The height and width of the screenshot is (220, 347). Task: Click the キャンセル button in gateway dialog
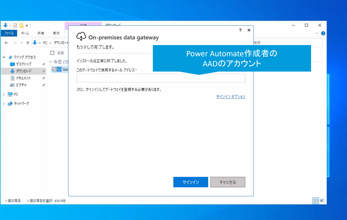[x=228, y=182]
